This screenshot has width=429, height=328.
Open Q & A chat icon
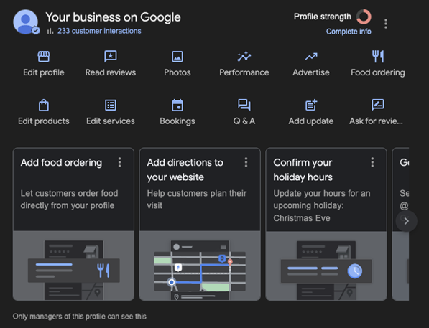click(x=244, y=105)
